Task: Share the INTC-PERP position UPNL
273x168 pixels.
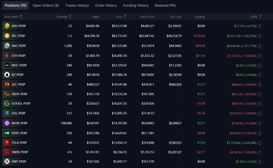Action: (x=260, y=66)
